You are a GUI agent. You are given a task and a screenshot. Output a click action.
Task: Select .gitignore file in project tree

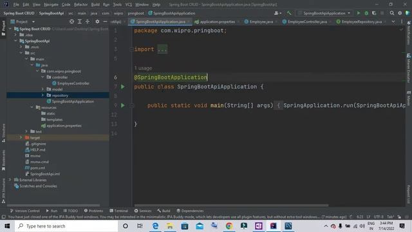pos(38,144)
